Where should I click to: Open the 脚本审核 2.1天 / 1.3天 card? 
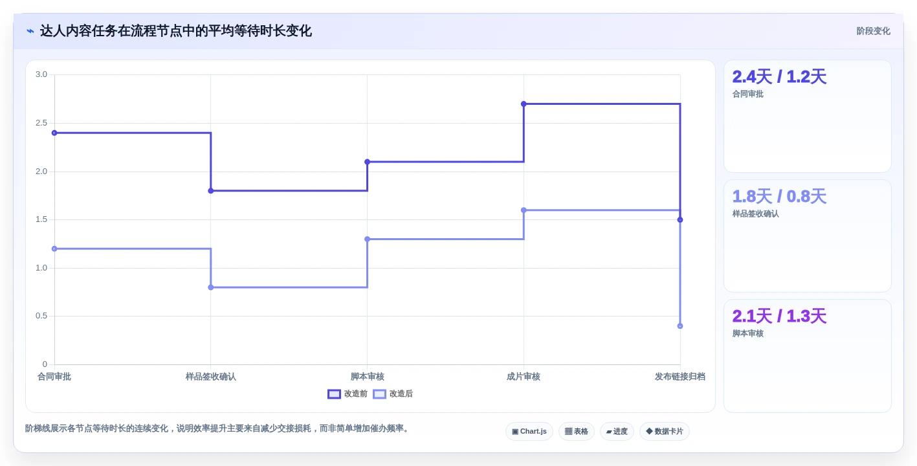tap(808, 356)
